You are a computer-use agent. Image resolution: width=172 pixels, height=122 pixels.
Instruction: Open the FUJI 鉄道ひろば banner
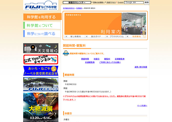[x=41, y=84]
